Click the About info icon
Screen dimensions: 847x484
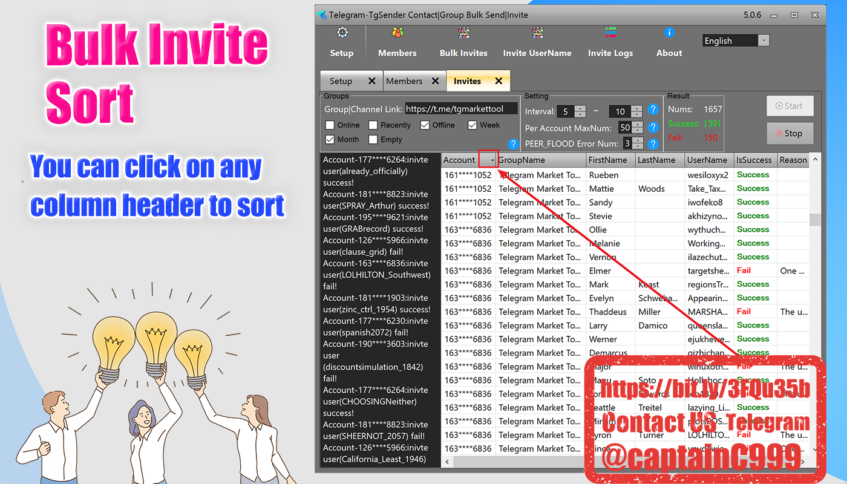(669, 32)
